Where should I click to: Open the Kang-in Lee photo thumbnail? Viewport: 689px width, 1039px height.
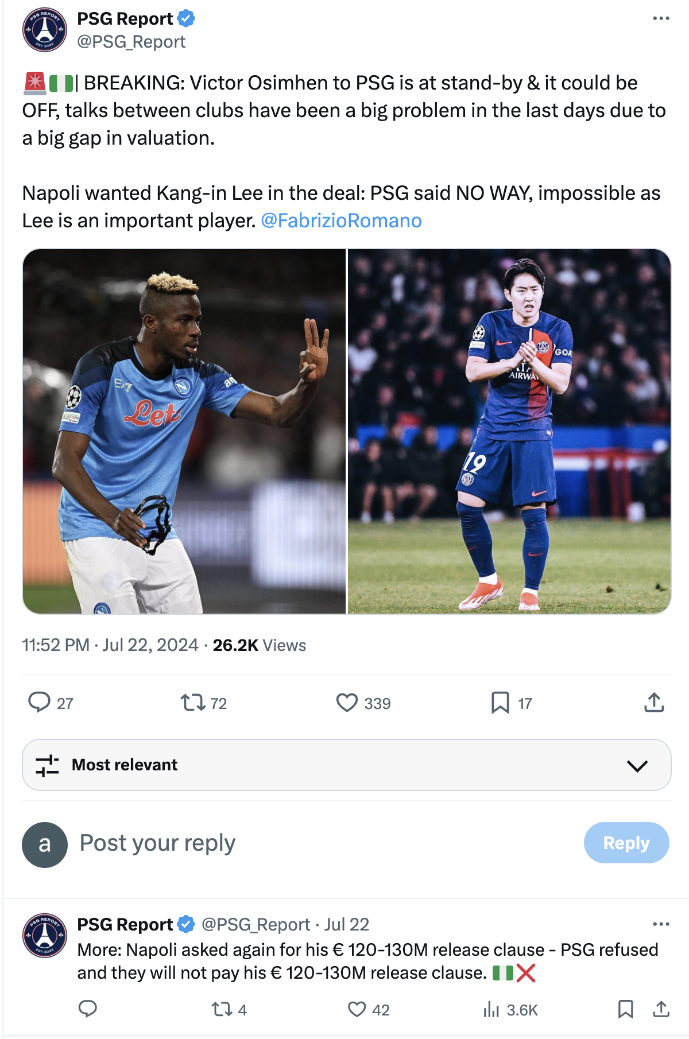pyautogui.click(x=509, y=431)
